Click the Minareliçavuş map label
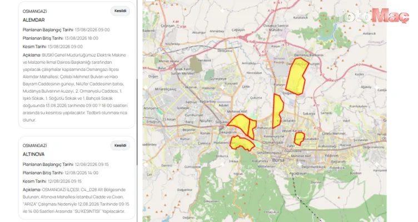 click(x=166, y=89)
